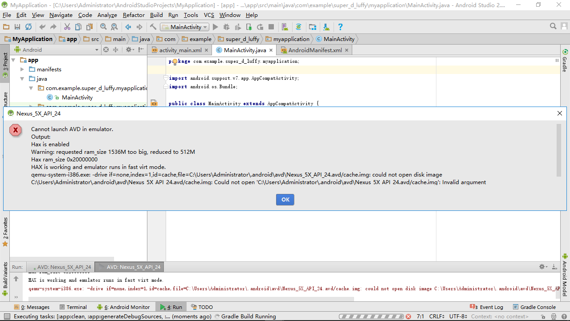Open the VCS menu
Screen dimensions: 570x321
(209, 15)
